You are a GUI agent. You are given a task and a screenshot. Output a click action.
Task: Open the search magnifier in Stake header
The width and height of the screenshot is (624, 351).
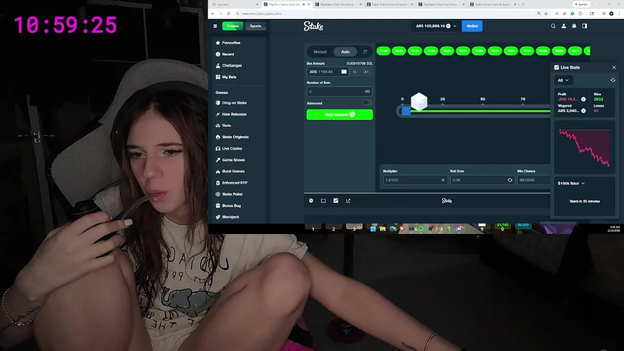(x=553, y=26)
